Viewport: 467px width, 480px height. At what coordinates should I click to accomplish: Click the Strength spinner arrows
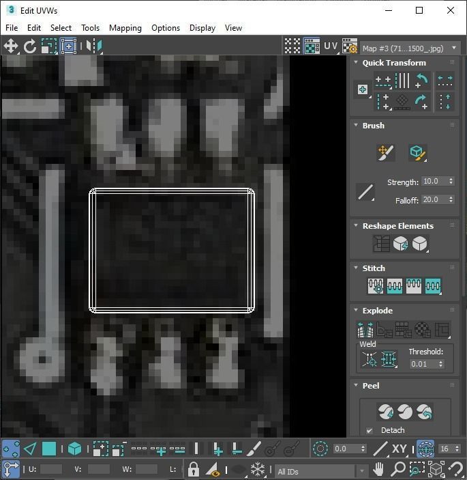click(x=451, y=181)
